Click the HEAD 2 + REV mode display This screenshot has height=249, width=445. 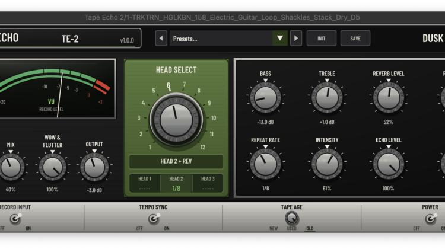176,161
